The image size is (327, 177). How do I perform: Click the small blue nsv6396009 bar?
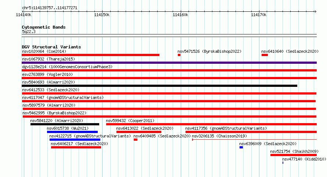coord(241,147)
